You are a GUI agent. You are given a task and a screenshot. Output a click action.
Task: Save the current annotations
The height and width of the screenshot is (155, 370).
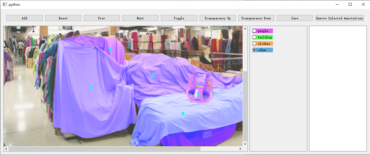(x=295, y=18)
